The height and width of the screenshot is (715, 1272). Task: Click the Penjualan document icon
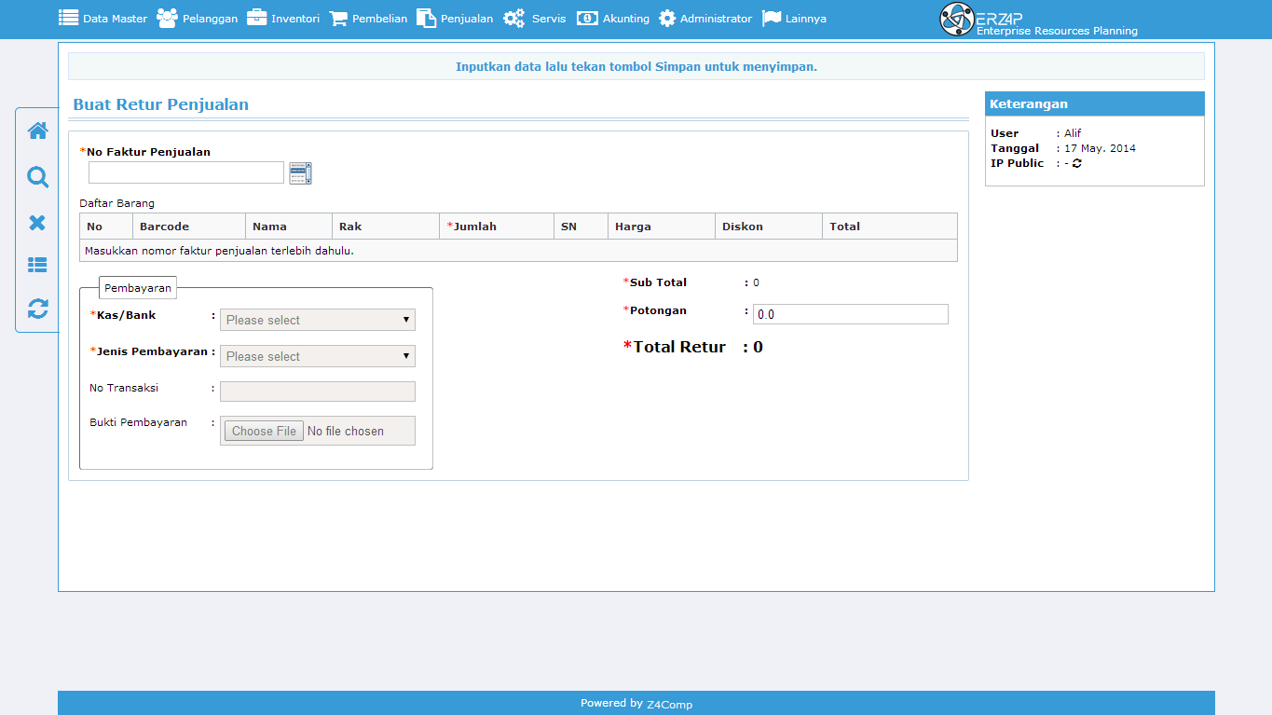click(426, 18)
